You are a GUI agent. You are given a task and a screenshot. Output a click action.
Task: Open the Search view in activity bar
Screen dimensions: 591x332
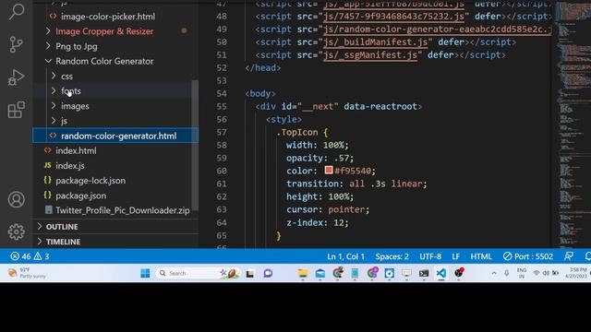click(17, 11)
